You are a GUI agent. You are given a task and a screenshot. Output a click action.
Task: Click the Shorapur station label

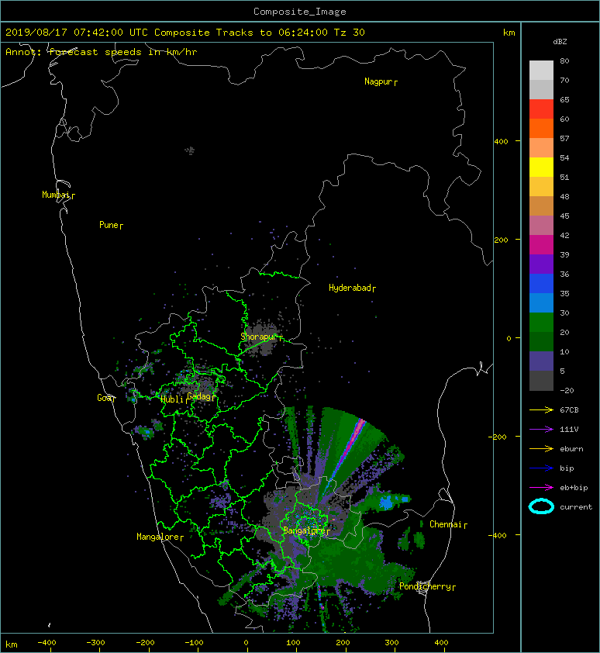[x=259, y=337]
